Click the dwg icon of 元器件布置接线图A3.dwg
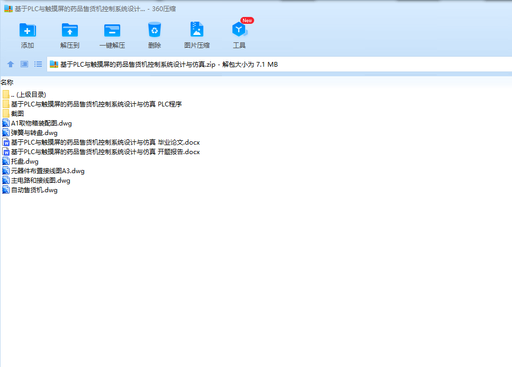This screenshot has height=367, width=512. click(6, 171)
